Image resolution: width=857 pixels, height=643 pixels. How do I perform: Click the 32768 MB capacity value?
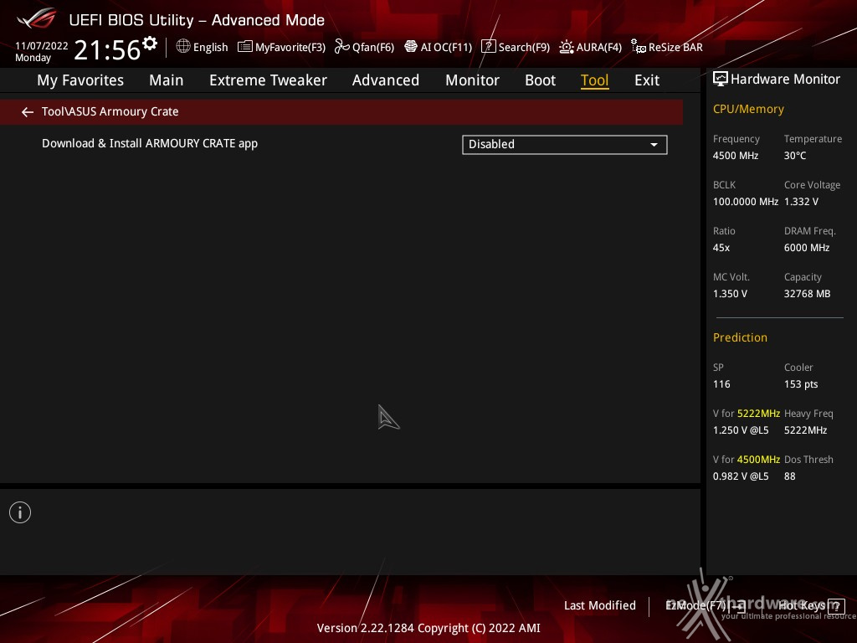tap(808, 294)
